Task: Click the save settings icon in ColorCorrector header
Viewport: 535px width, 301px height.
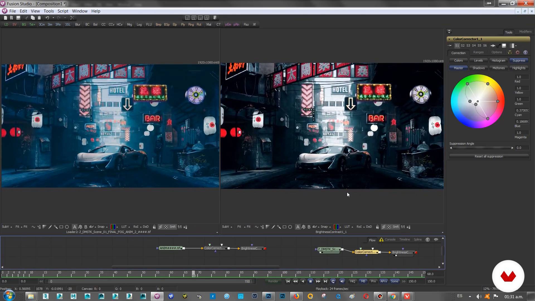Action: click(504, 45)
